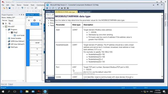
Task: Launch Edge browser from taskbar
Action: [x=21, y=92]
